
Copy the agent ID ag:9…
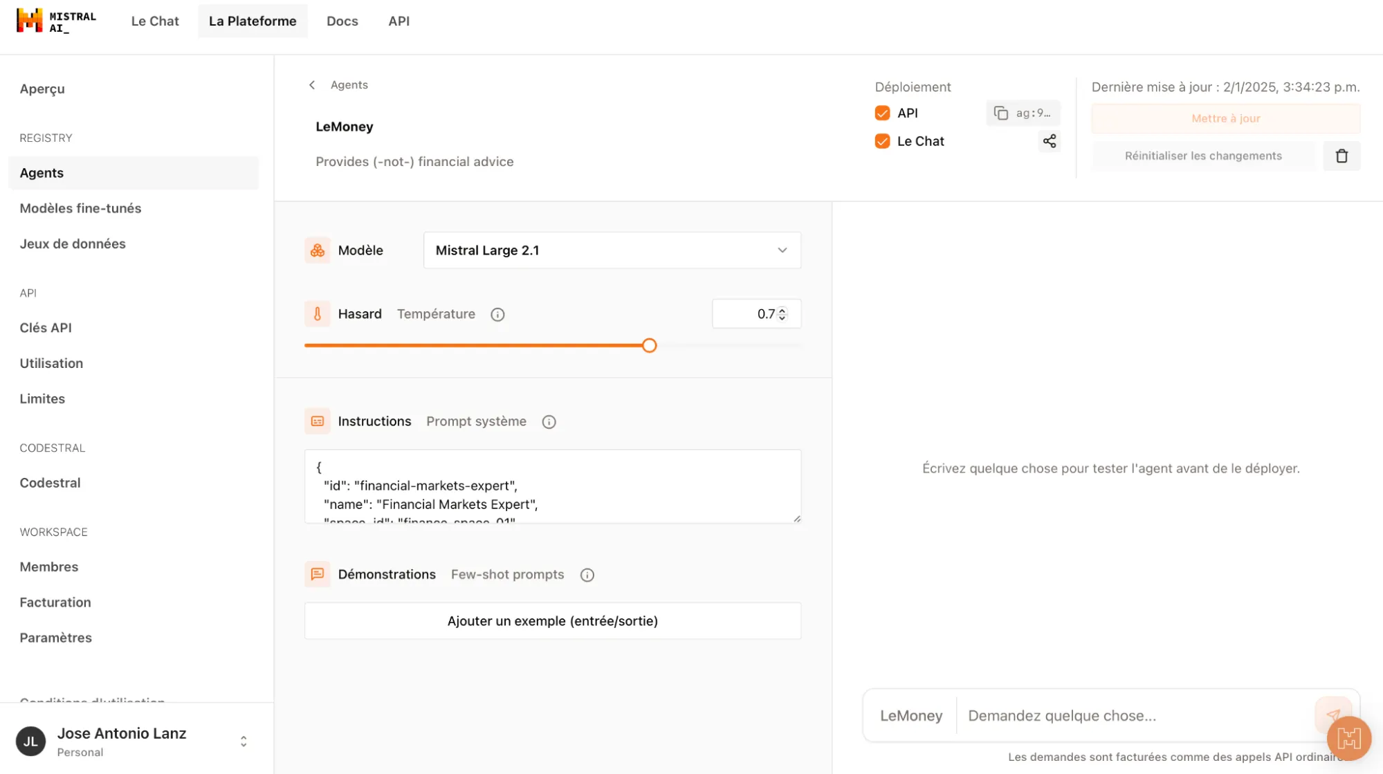tap(1023, 113)
